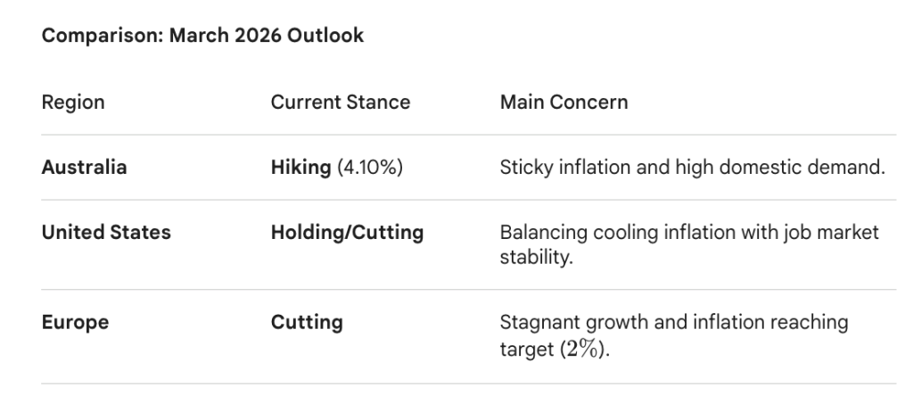Click the phrase Sticky inflation
The width and height of the screenshot is (913, 412).
[565, 168]
